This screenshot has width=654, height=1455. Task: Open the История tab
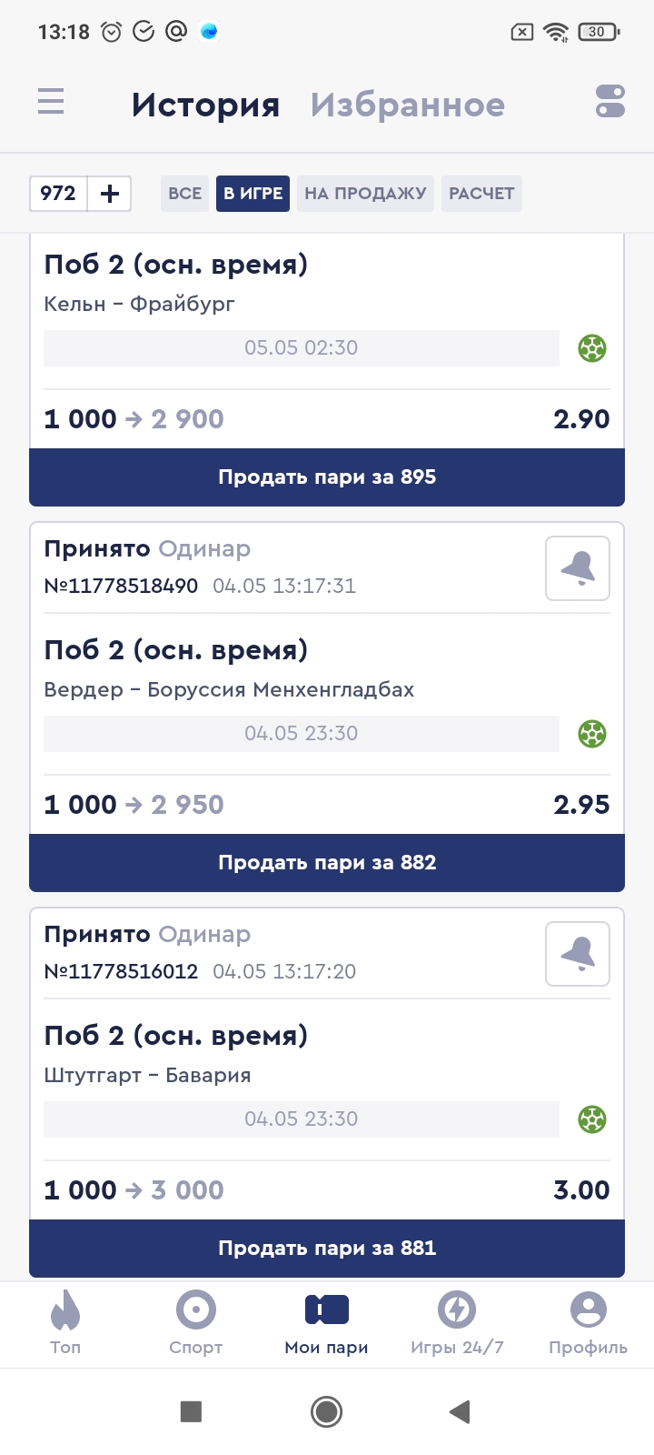(205, 105)
